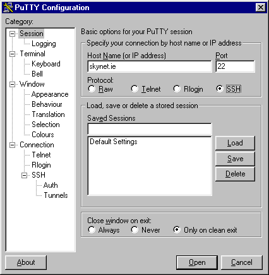Click the PuTTY icon in title bar
Image resolution: width=269 pixels, height=275 pixels.
[x=8, y=8]
